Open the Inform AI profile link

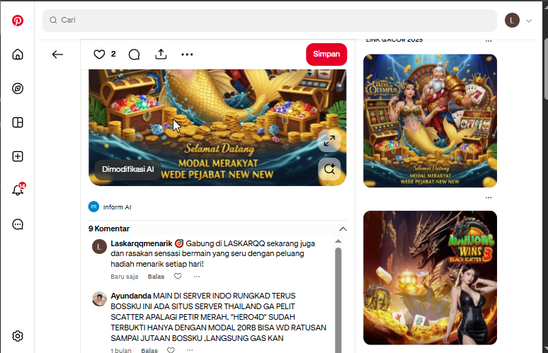coord(117,207)
